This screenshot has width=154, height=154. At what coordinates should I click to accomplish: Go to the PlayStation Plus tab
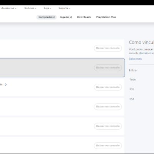[106, 17]
